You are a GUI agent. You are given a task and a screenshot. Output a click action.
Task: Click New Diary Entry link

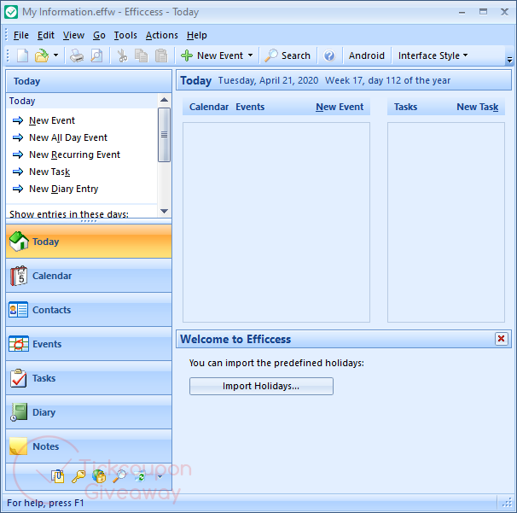(64, 189)
